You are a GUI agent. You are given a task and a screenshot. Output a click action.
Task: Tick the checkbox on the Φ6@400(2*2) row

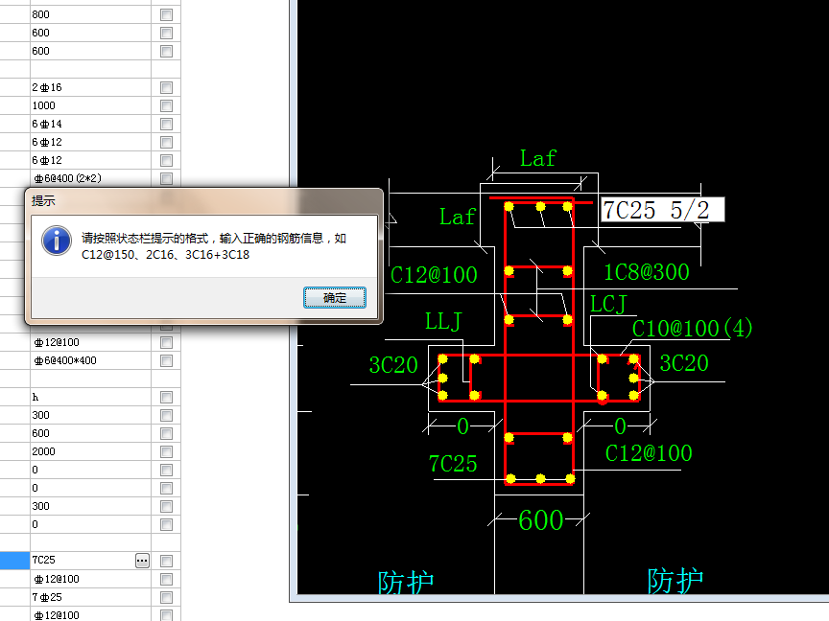click(x=166, y=178)
